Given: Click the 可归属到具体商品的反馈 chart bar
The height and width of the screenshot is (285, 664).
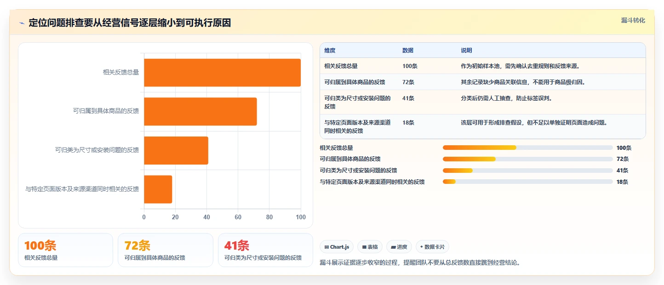Looking at the screenshot, I should 200,111.
